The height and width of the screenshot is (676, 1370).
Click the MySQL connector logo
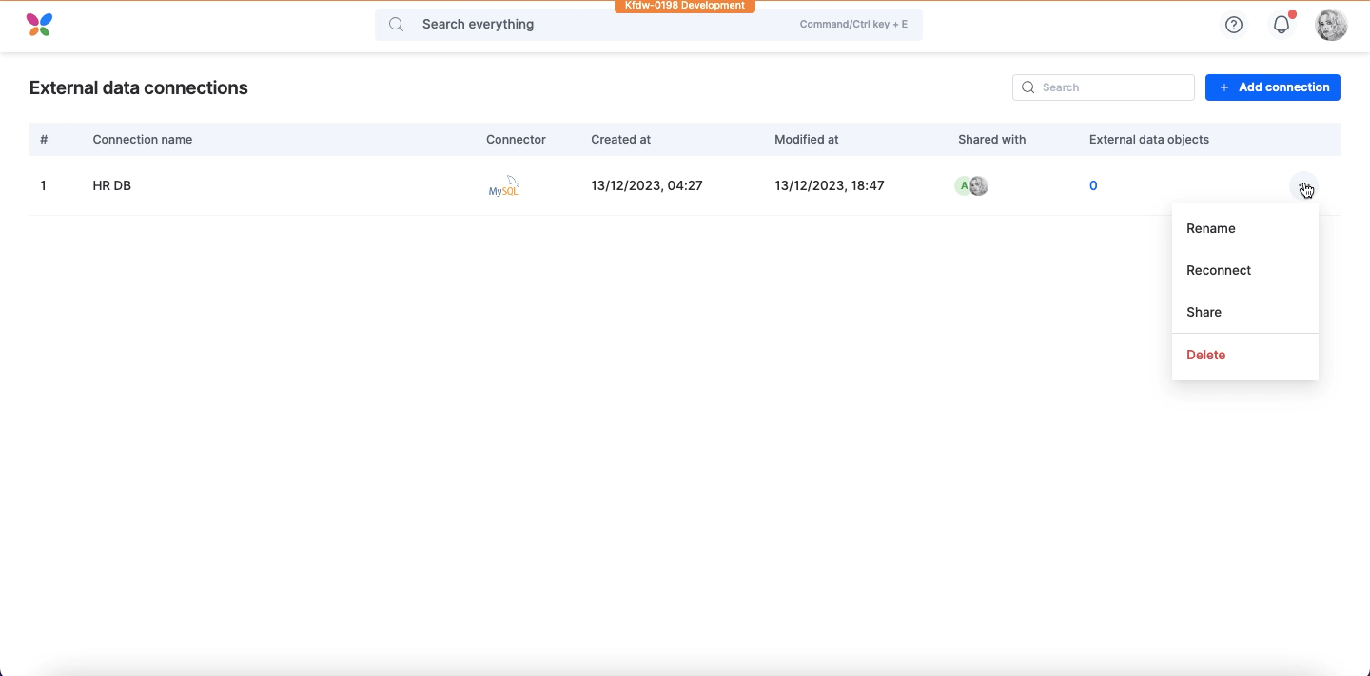tap(504, 185)
